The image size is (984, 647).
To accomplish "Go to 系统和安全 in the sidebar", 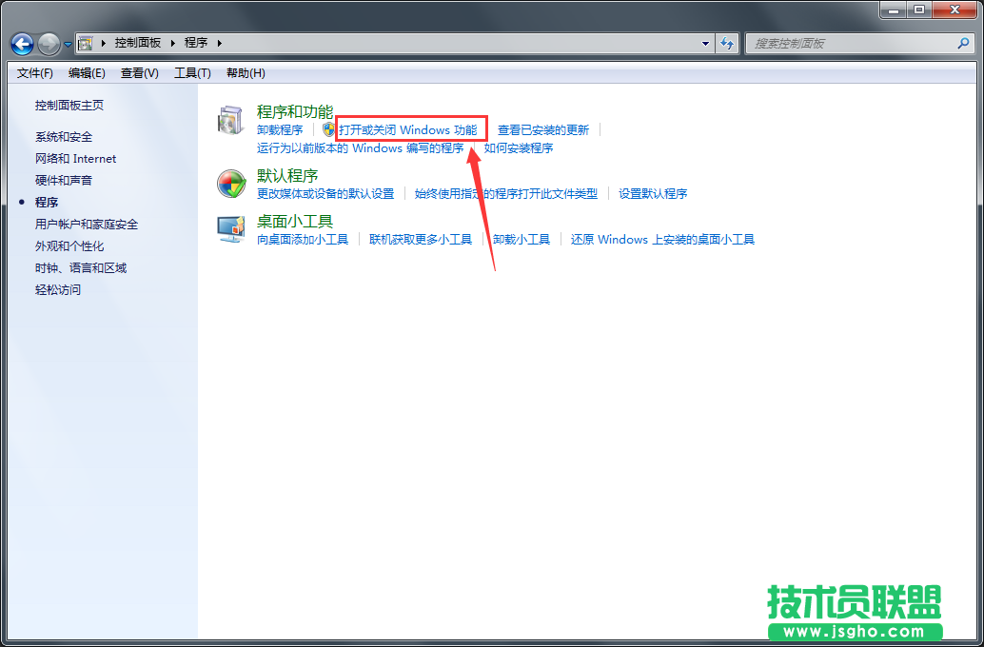I will coord(67,137).
